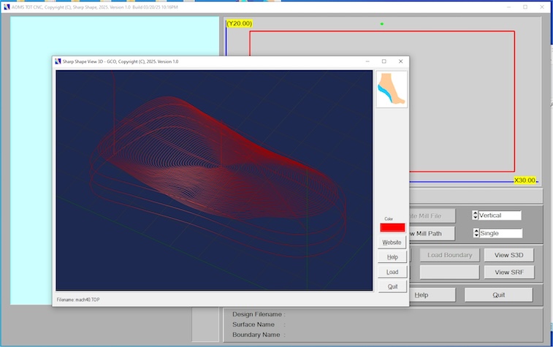Click Quit in the AOMS main window

(x=499, y=295)
